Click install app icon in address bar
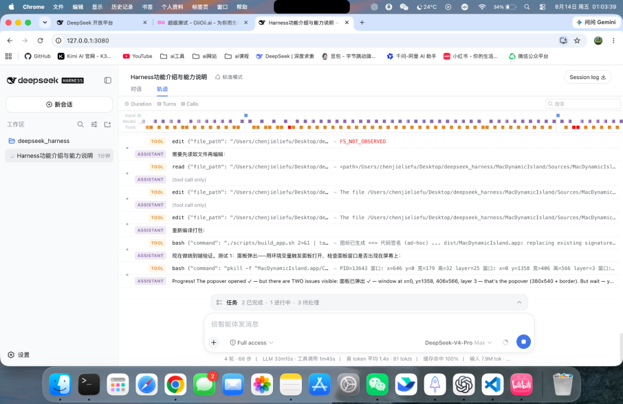 coord(563,41)
